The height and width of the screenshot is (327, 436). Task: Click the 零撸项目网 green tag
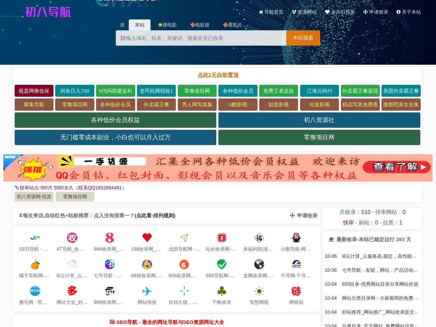(x=197, y=91)
